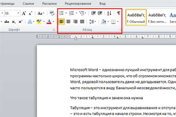The width and height of the screenshot is (176, 117).
Task: Open the font size dropdown arrow
Action: [x=18, y=13]
